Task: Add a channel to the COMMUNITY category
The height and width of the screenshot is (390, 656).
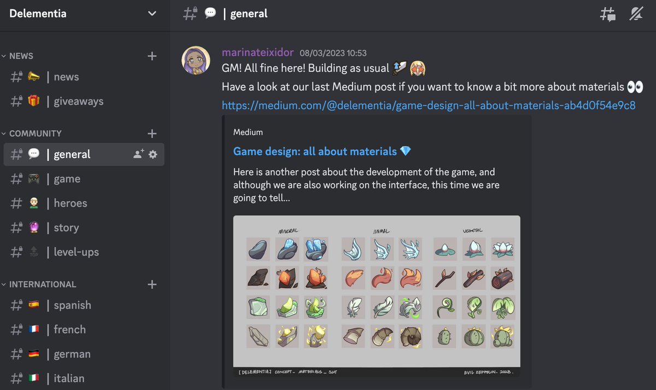Action: (x=153, y=133)
